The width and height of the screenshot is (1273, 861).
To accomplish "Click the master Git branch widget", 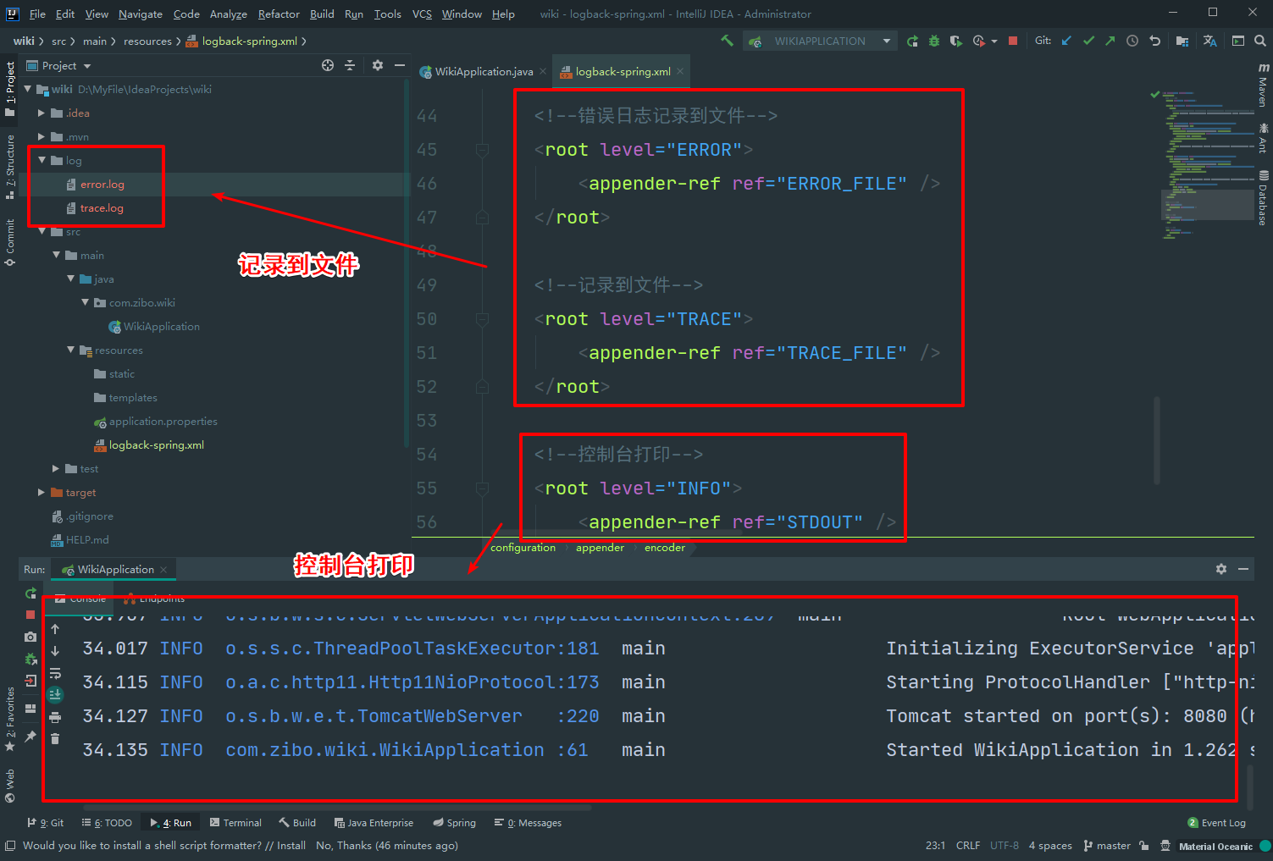I will 1107,846.
